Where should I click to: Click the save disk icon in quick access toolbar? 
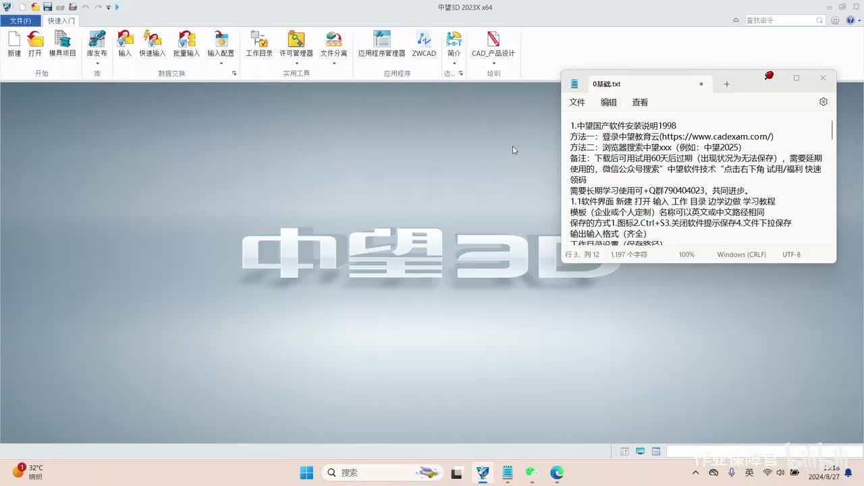pyautogui.click(x=48, y=7)
